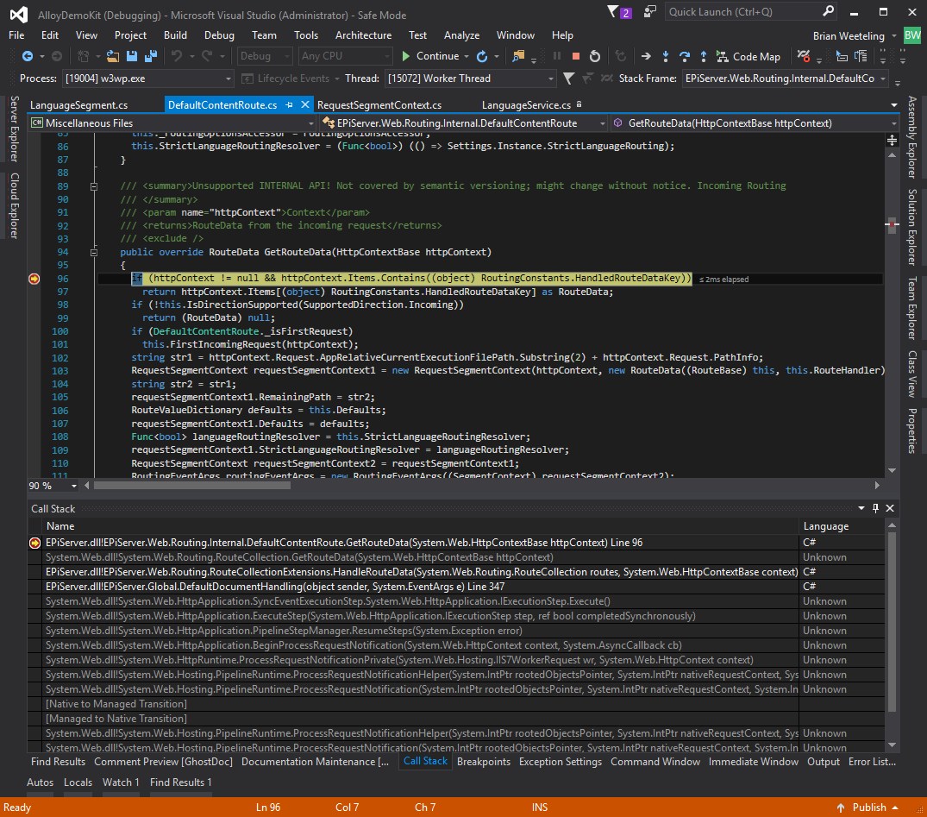
Task: Open the Locals tab
Action: (x=78, y=782)
